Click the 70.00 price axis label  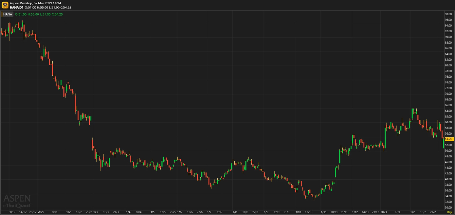point(448,94)
